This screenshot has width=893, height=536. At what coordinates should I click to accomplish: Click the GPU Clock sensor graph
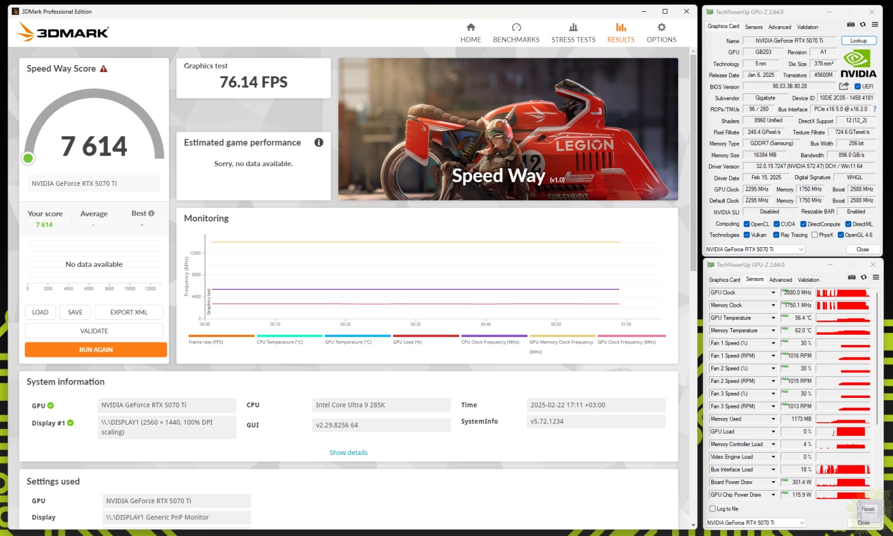843,292
